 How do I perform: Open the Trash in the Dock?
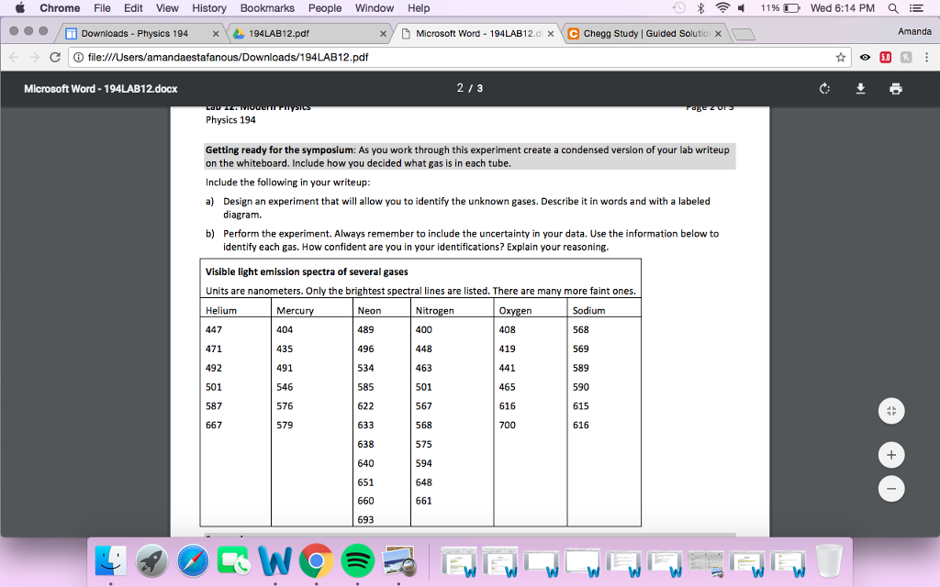coord(829,561)
